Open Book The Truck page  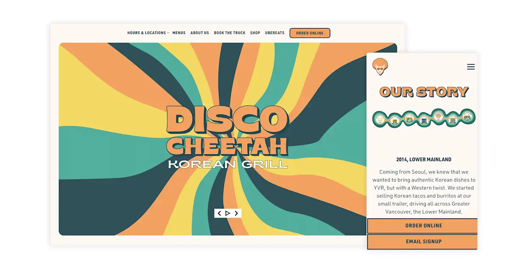pos(229,33)
